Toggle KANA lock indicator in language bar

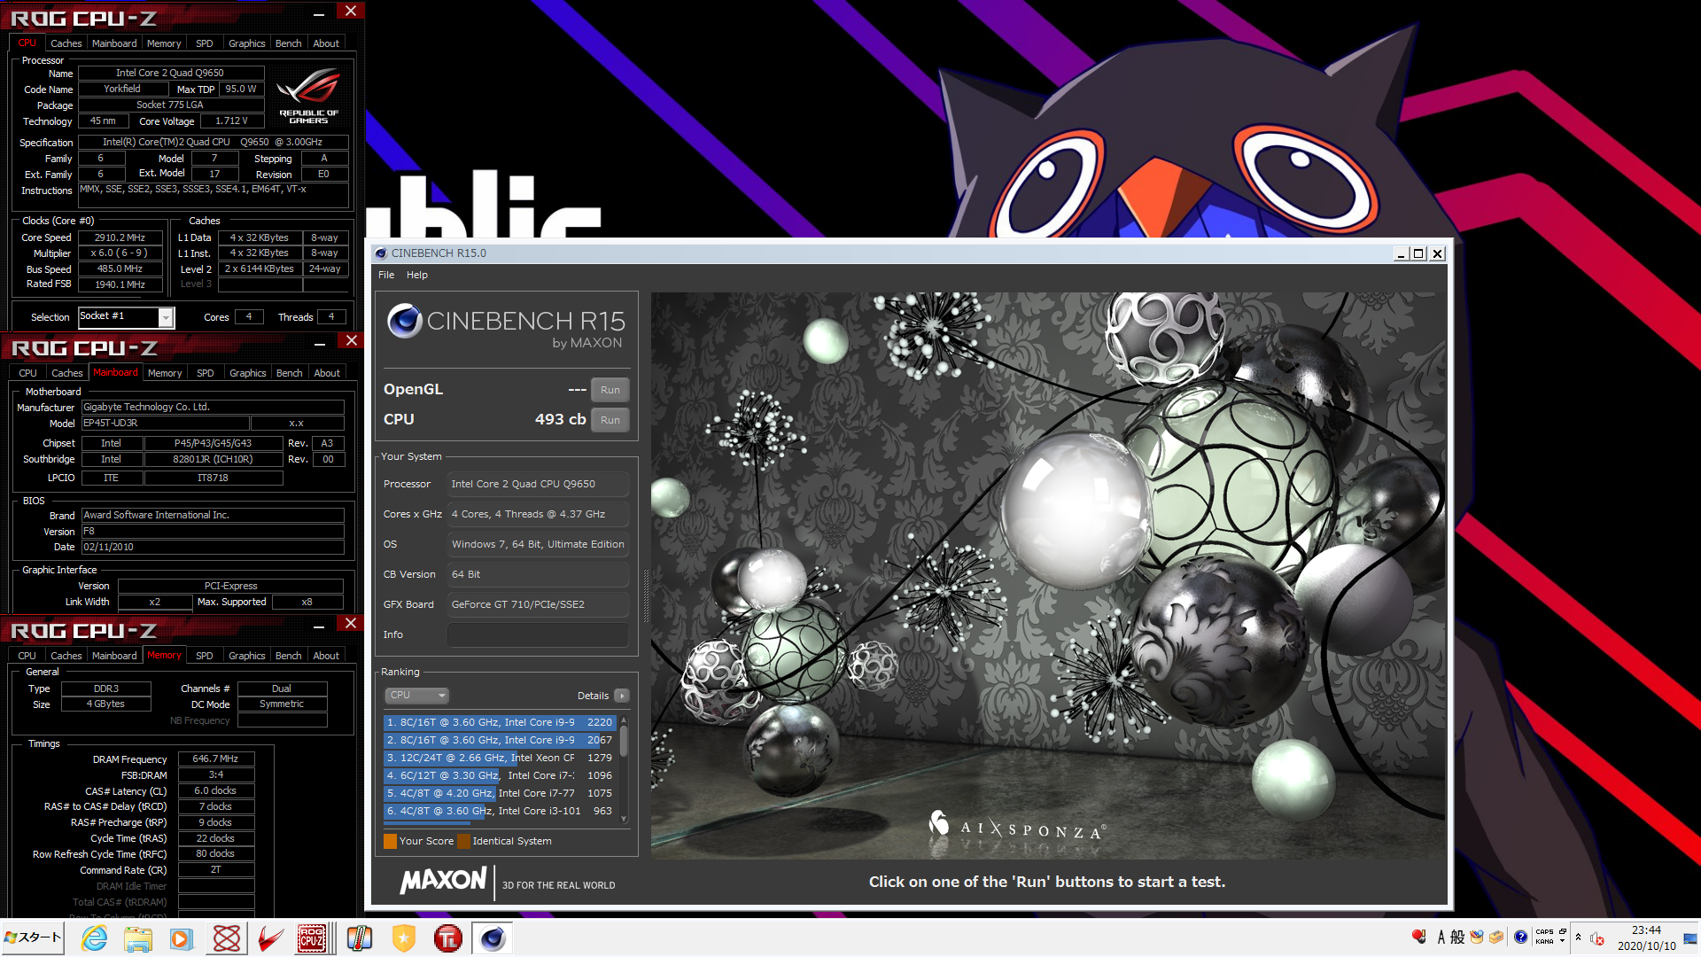(1544, 942)
